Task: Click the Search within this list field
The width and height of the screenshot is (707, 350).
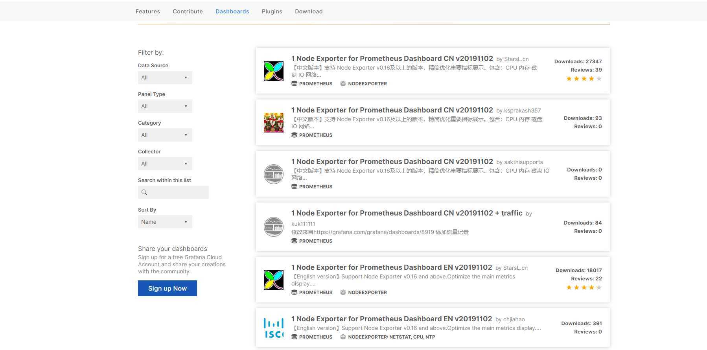Action: [x=173, y=192]
